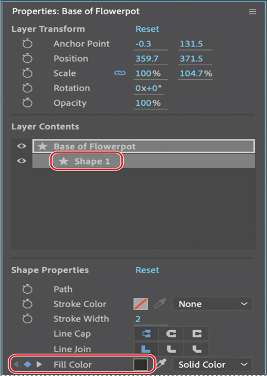This screenshot has height=376, width=267.
Task: Pick stroke color with eyedropper
Action: coord(160,304)
